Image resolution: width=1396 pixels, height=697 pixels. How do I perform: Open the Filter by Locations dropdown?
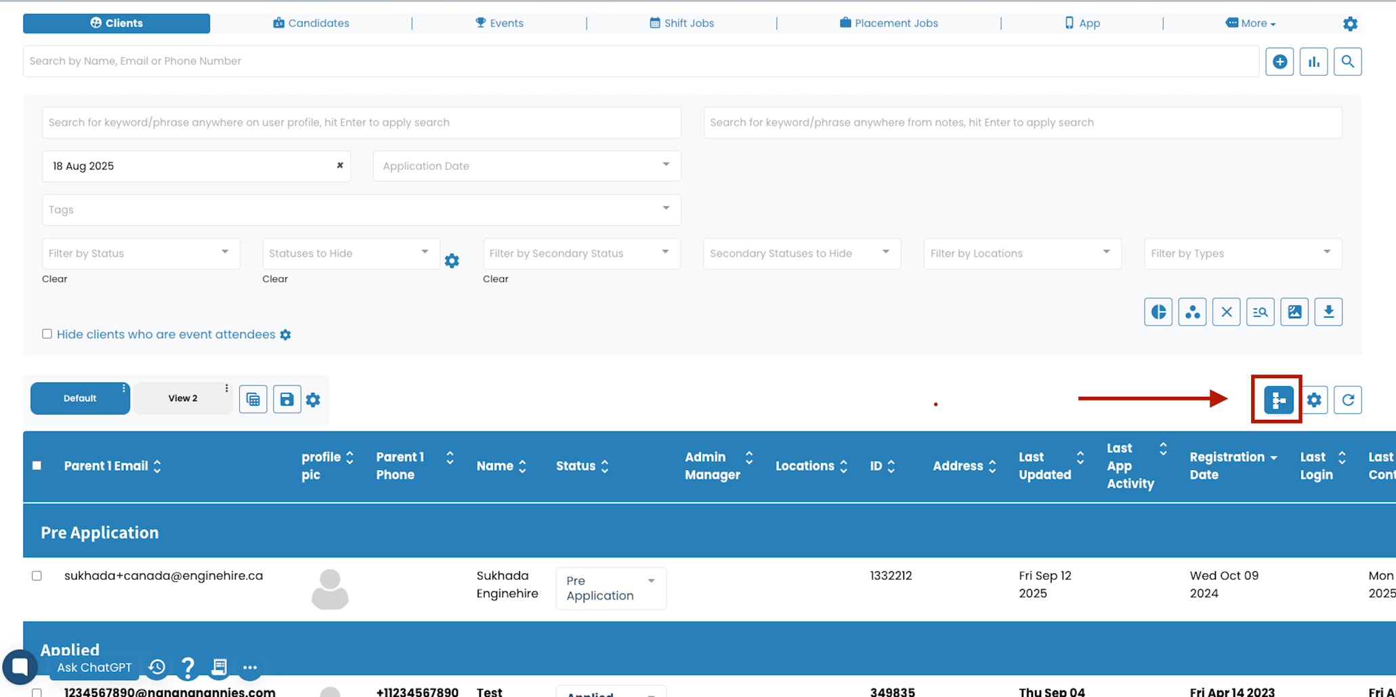(x=1022, y=253)
